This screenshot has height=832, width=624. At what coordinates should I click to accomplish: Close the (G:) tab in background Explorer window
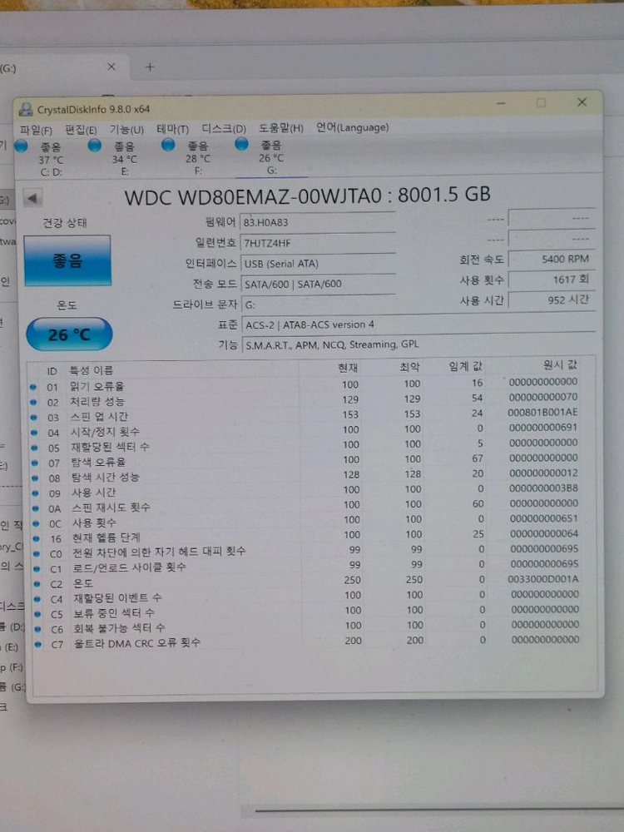tap(111, 67)
